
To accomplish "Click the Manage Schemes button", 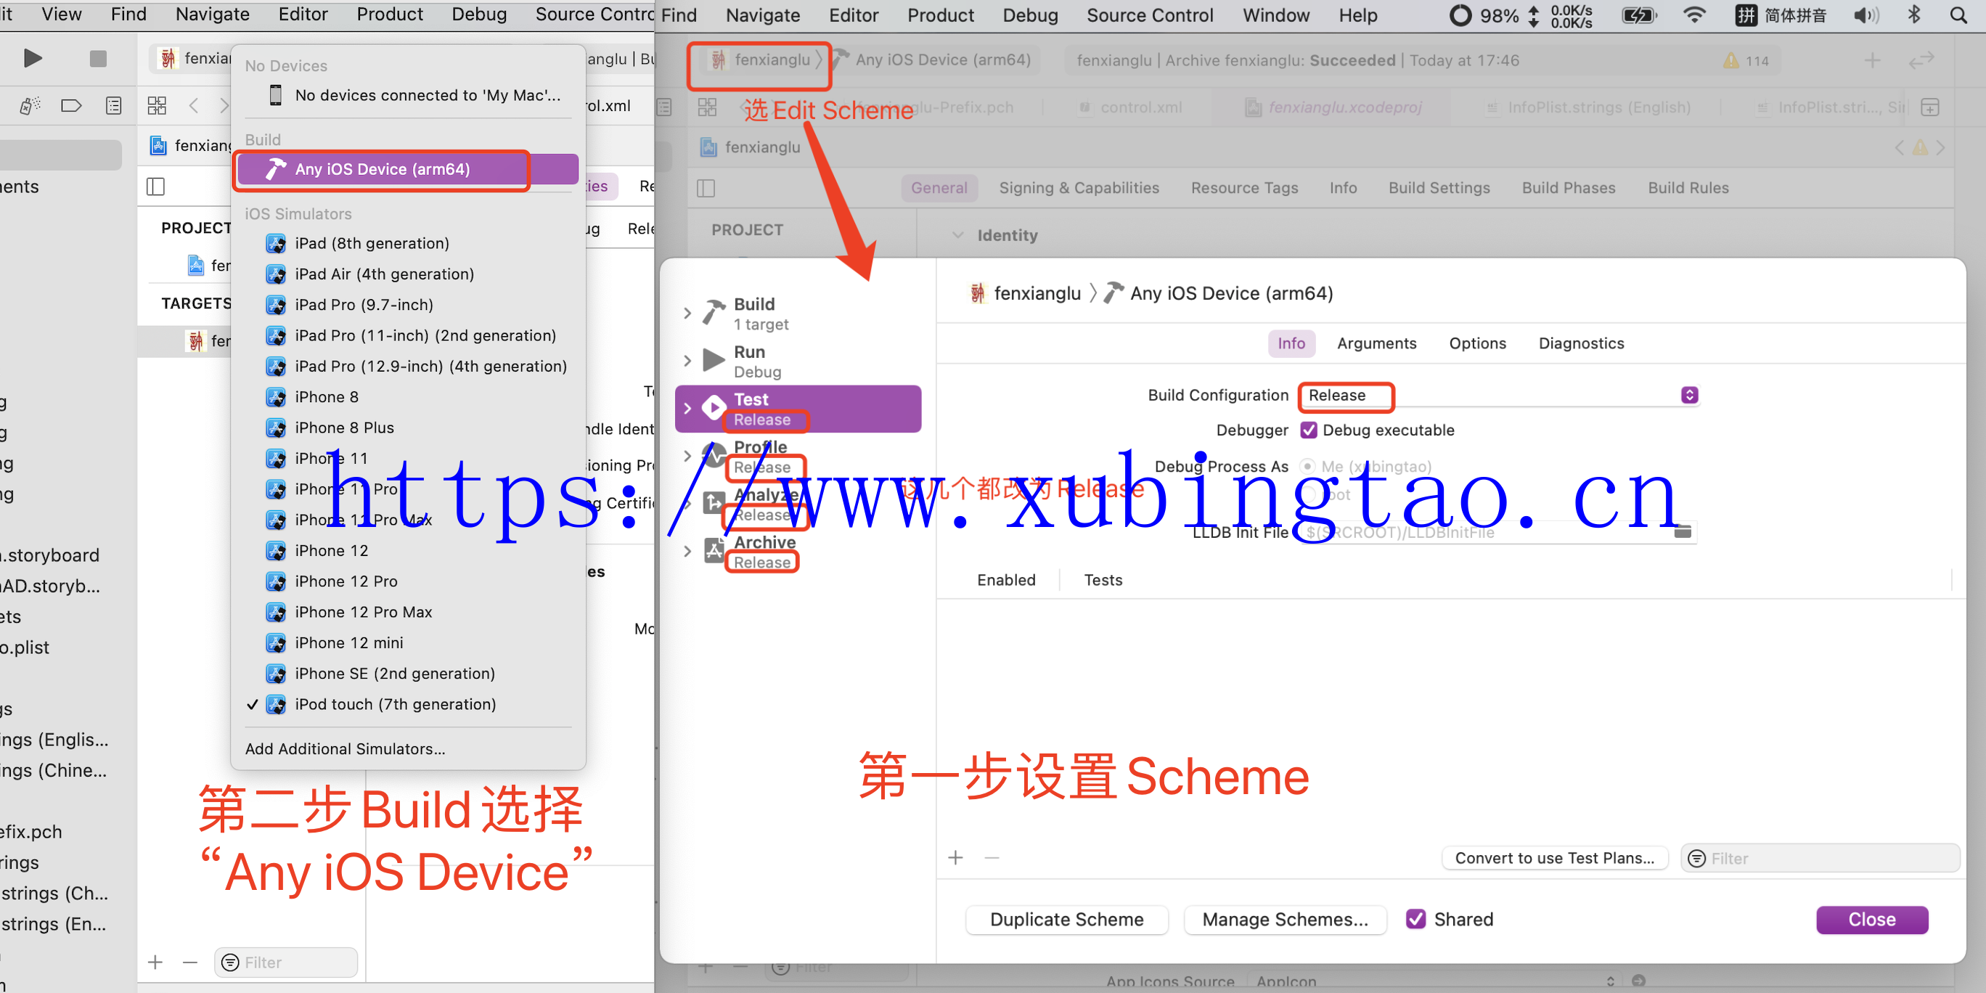I will pyautogui.click(x=1284, y=919).
